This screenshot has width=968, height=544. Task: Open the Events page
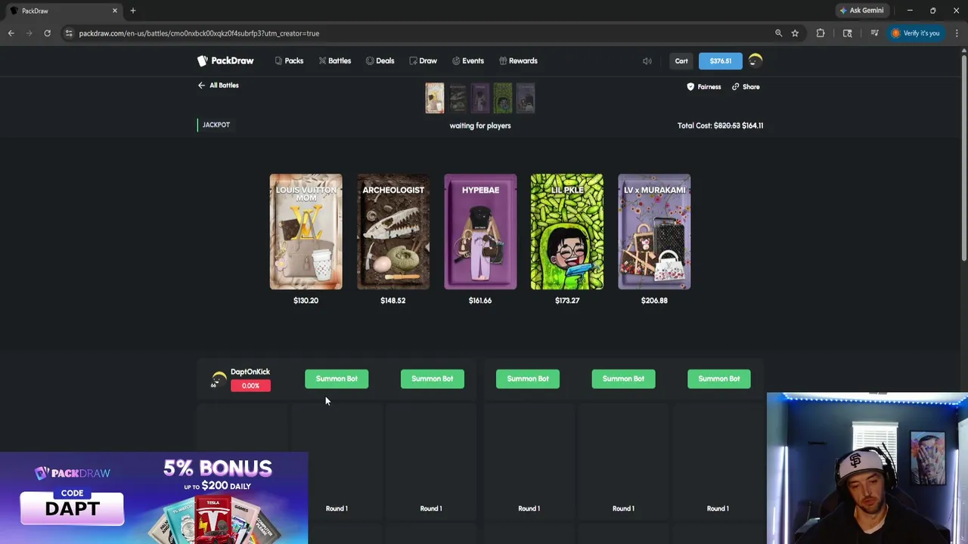click(x=467, y=60)
